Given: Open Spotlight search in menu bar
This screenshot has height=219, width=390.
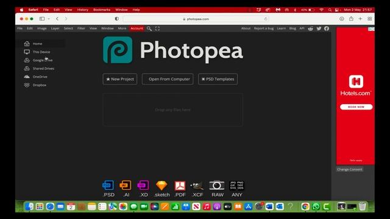Looking at the screenshot, I should pos(330,10).
